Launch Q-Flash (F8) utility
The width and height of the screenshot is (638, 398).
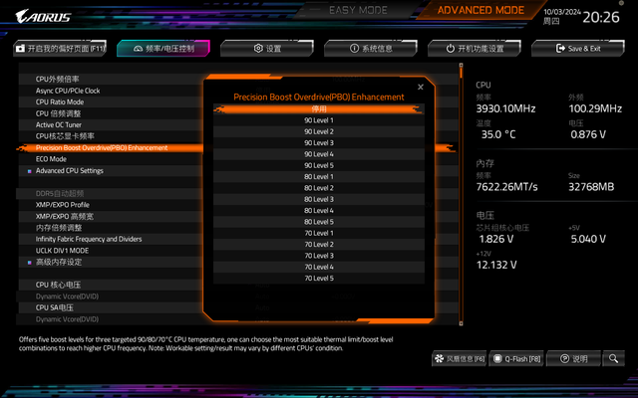tap(516, 358)
